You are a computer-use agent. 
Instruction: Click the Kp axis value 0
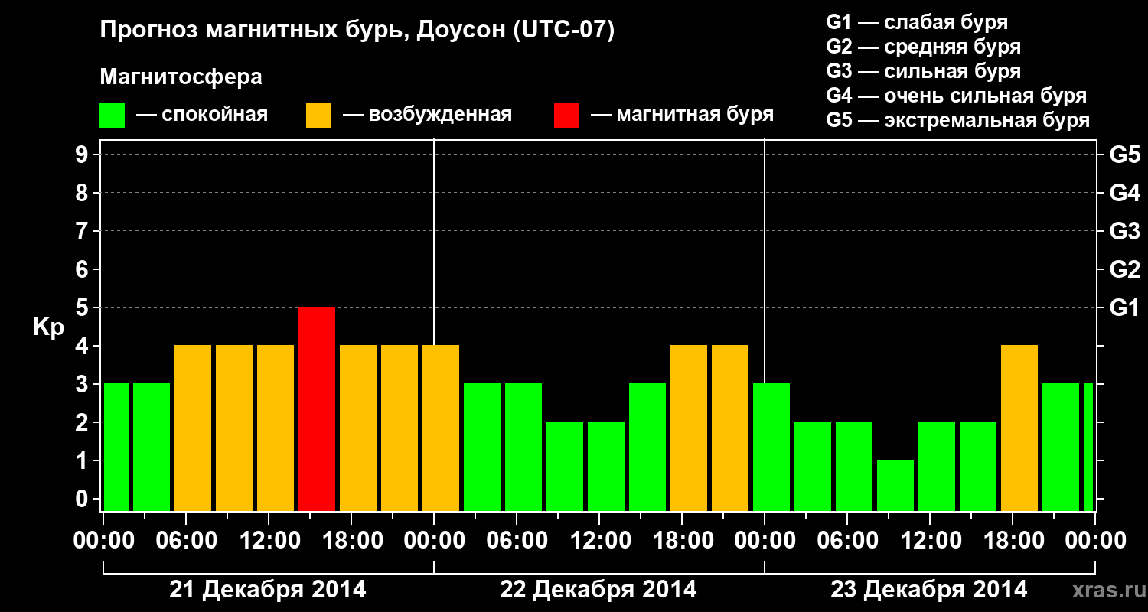coord(83,499)
